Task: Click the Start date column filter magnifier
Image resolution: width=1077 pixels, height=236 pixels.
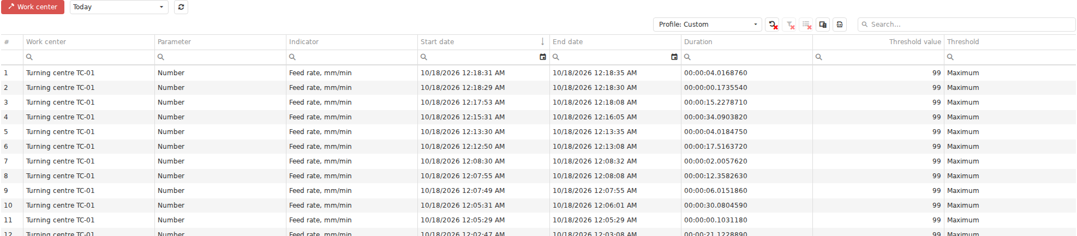Action: click(424, 57)
